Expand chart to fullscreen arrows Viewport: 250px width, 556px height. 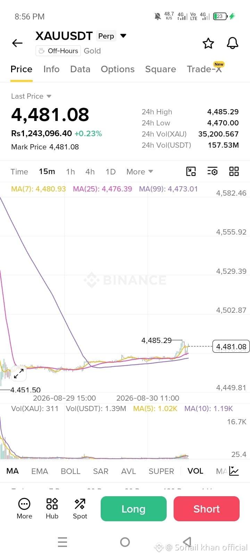pos(19,374)
